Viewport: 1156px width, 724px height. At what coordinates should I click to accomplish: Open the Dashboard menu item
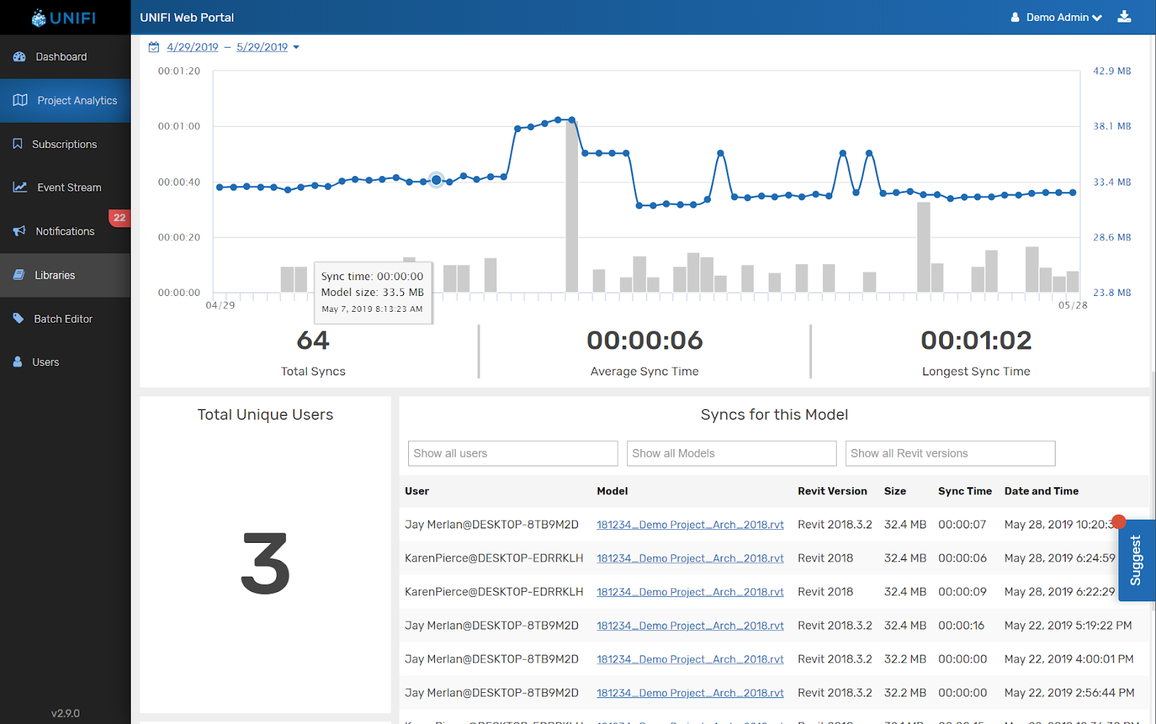(65, 57)
